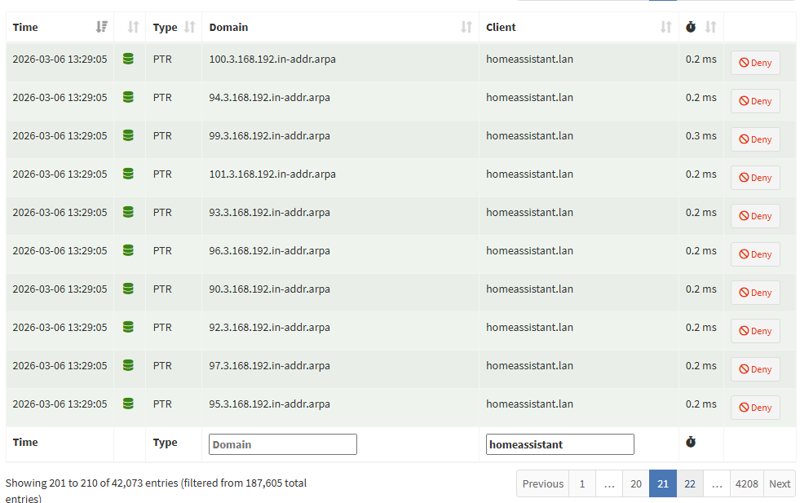
Task: Click the Domain filter input field
Action: click(283, 444)
